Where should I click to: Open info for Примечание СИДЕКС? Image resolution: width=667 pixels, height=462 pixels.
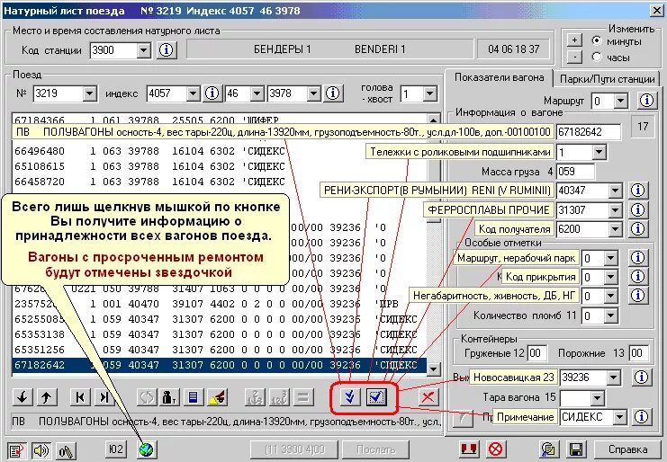point(641,416)
